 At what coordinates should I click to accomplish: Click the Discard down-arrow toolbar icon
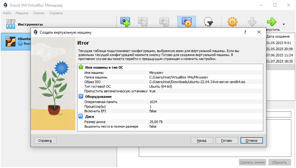[252, 22]
